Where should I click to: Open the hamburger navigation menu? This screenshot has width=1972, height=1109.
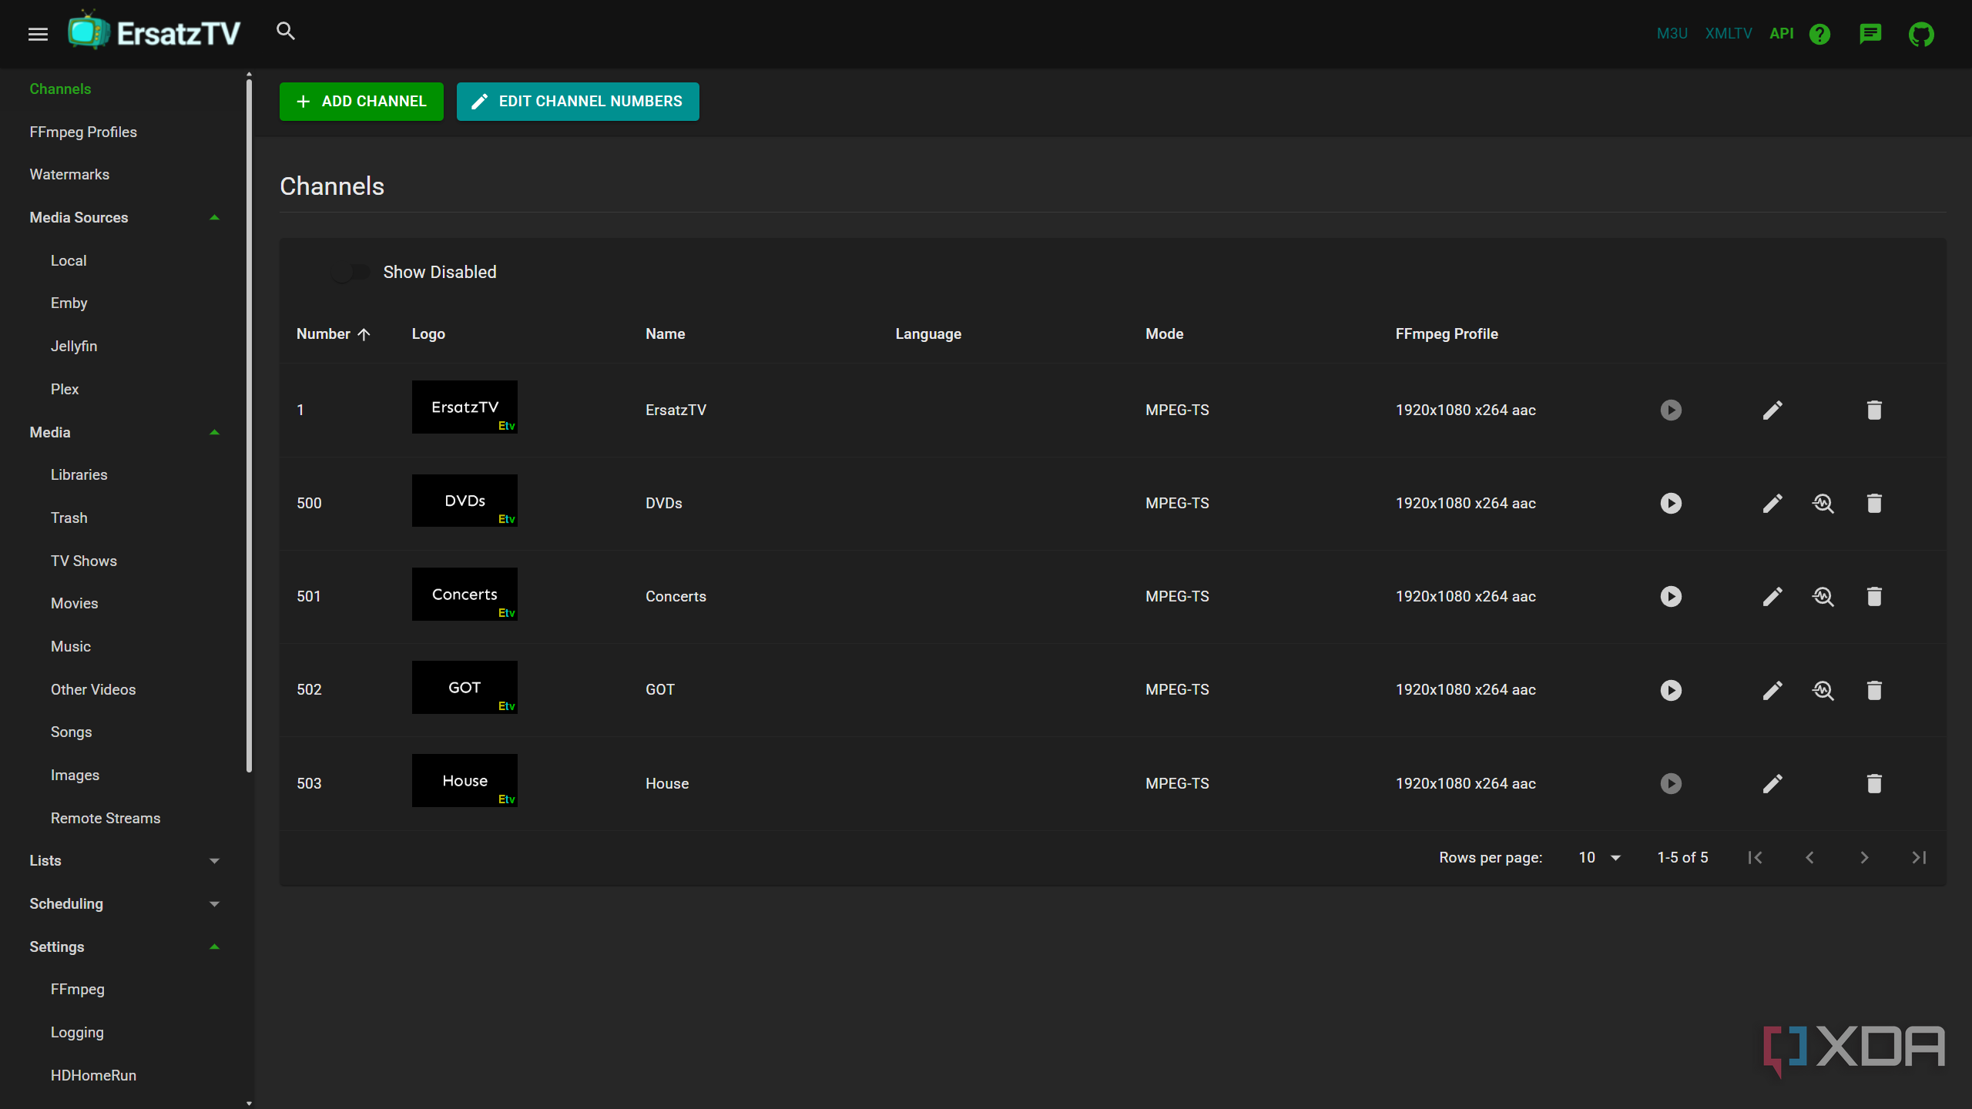38,34
